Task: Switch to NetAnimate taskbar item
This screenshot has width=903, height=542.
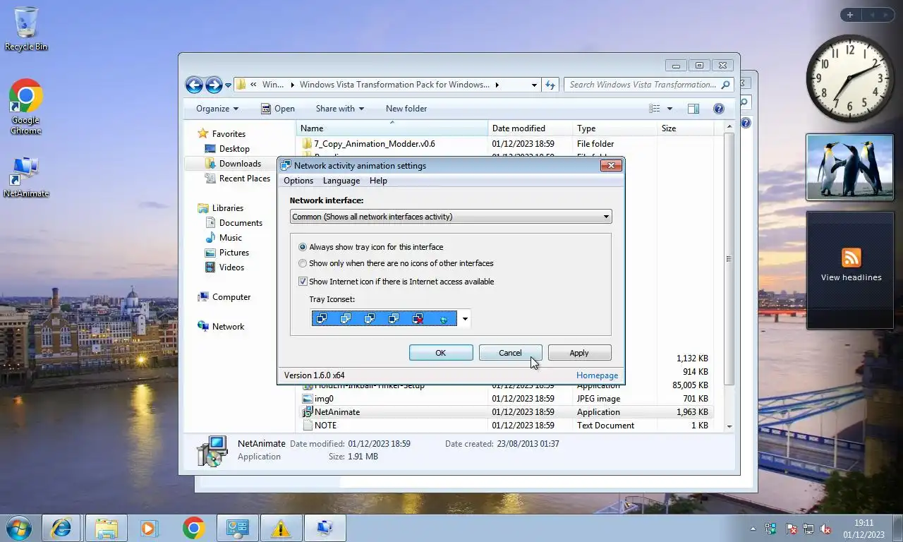Action: [325, 528]
